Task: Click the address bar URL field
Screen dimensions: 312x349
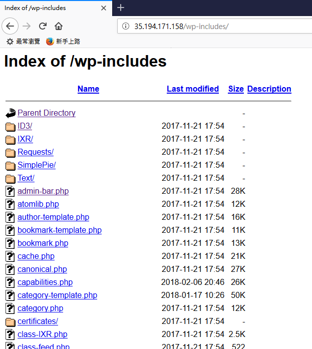Action: [215, 26]
